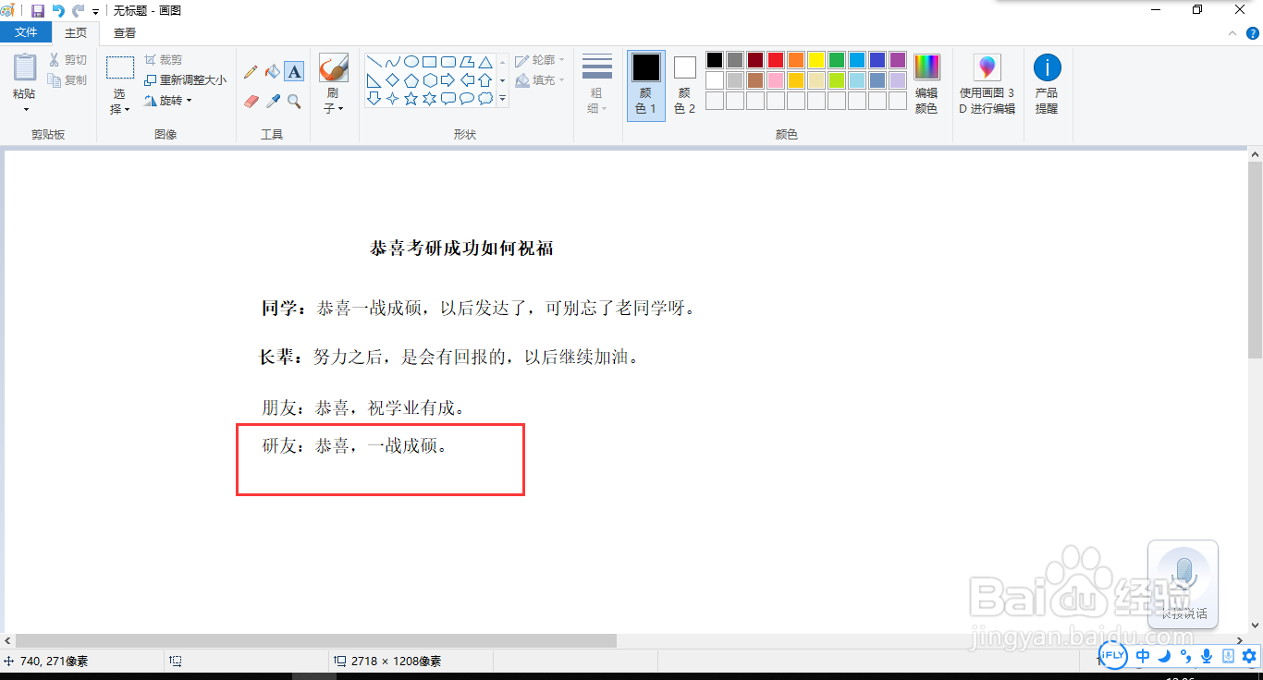Open the 粗细 line thickness dropdown
The height and width of the screenshot is (680, 1263).
coord(596,83)
